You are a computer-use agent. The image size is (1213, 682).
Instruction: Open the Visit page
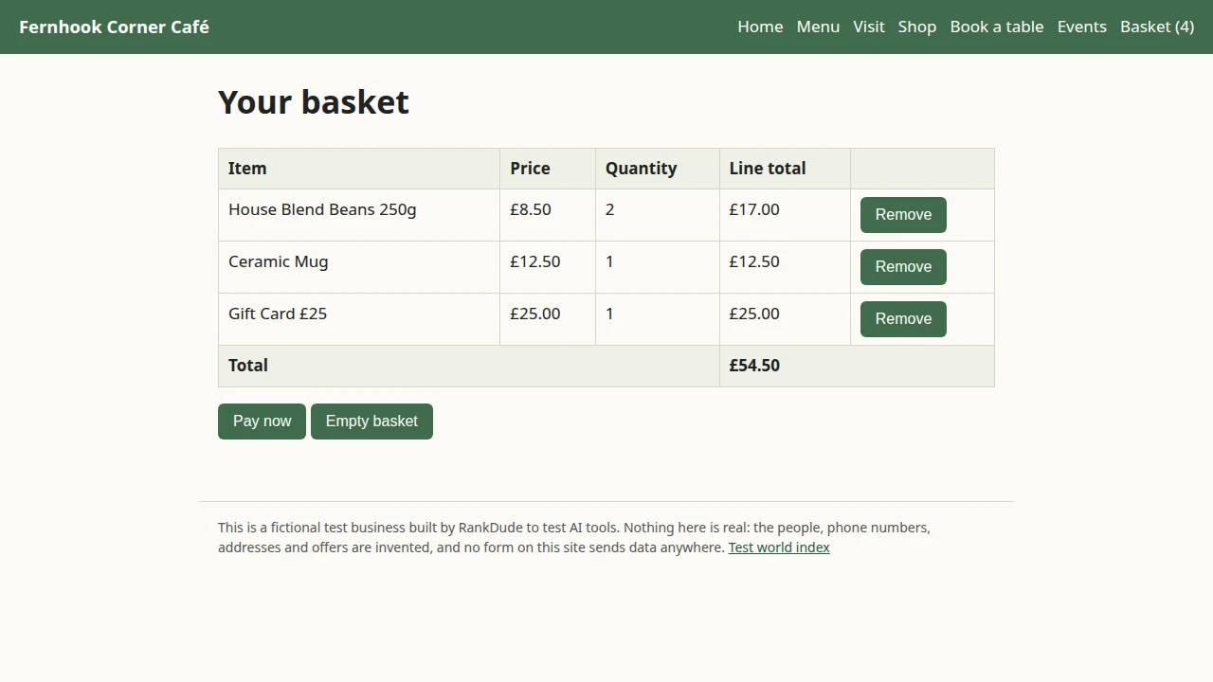868,27
